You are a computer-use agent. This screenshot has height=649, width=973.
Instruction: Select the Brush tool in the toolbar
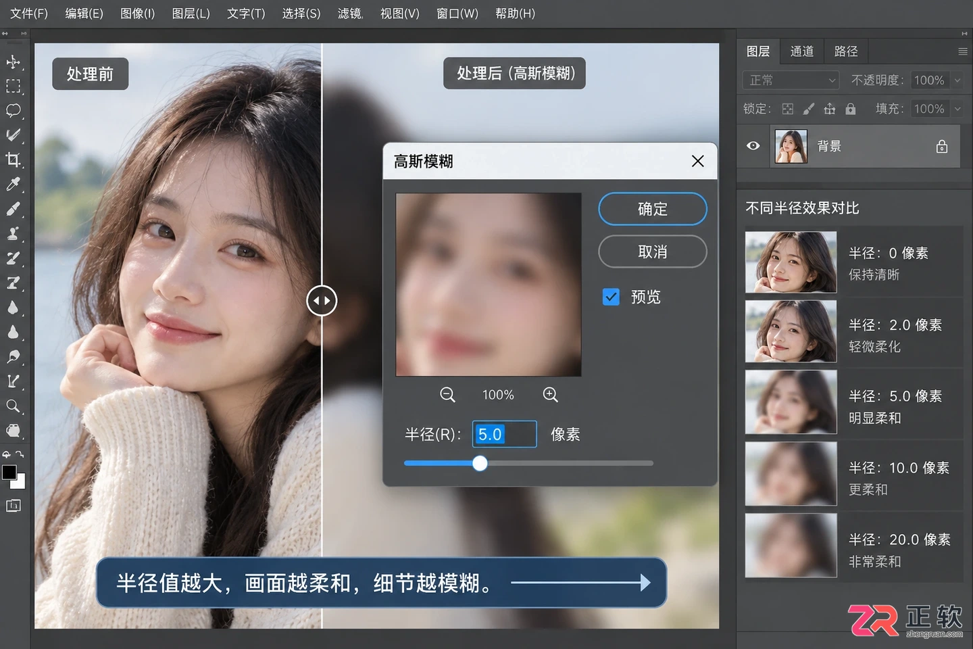click(13, 209)
